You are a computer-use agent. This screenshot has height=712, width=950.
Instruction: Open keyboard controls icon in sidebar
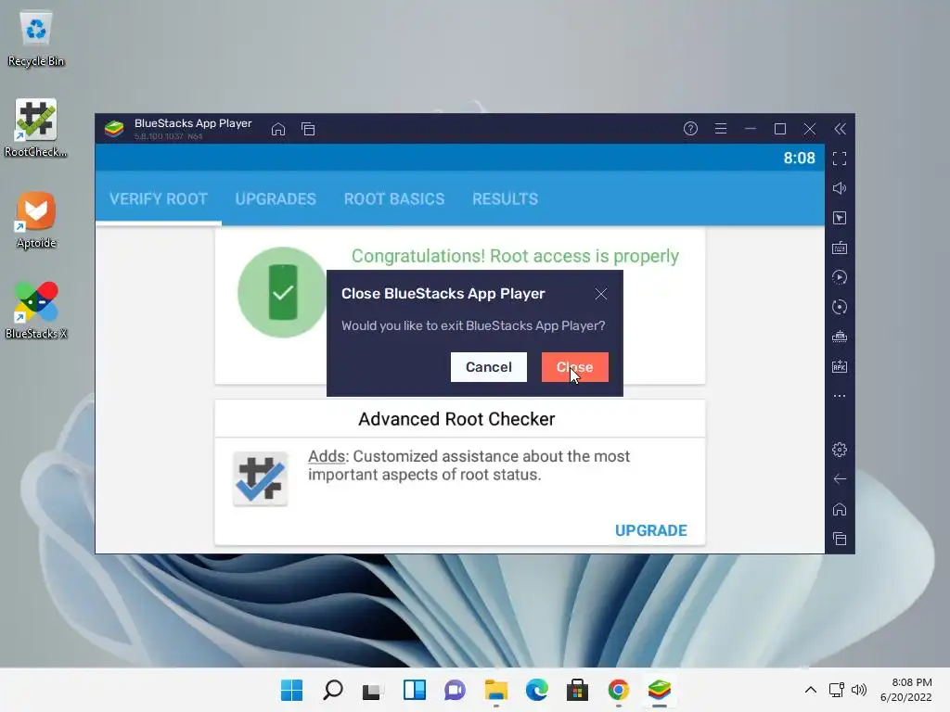tap(839, 248)
